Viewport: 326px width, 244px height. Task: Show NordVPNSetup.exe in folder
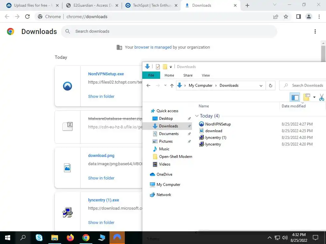click(x=101, y=97)
